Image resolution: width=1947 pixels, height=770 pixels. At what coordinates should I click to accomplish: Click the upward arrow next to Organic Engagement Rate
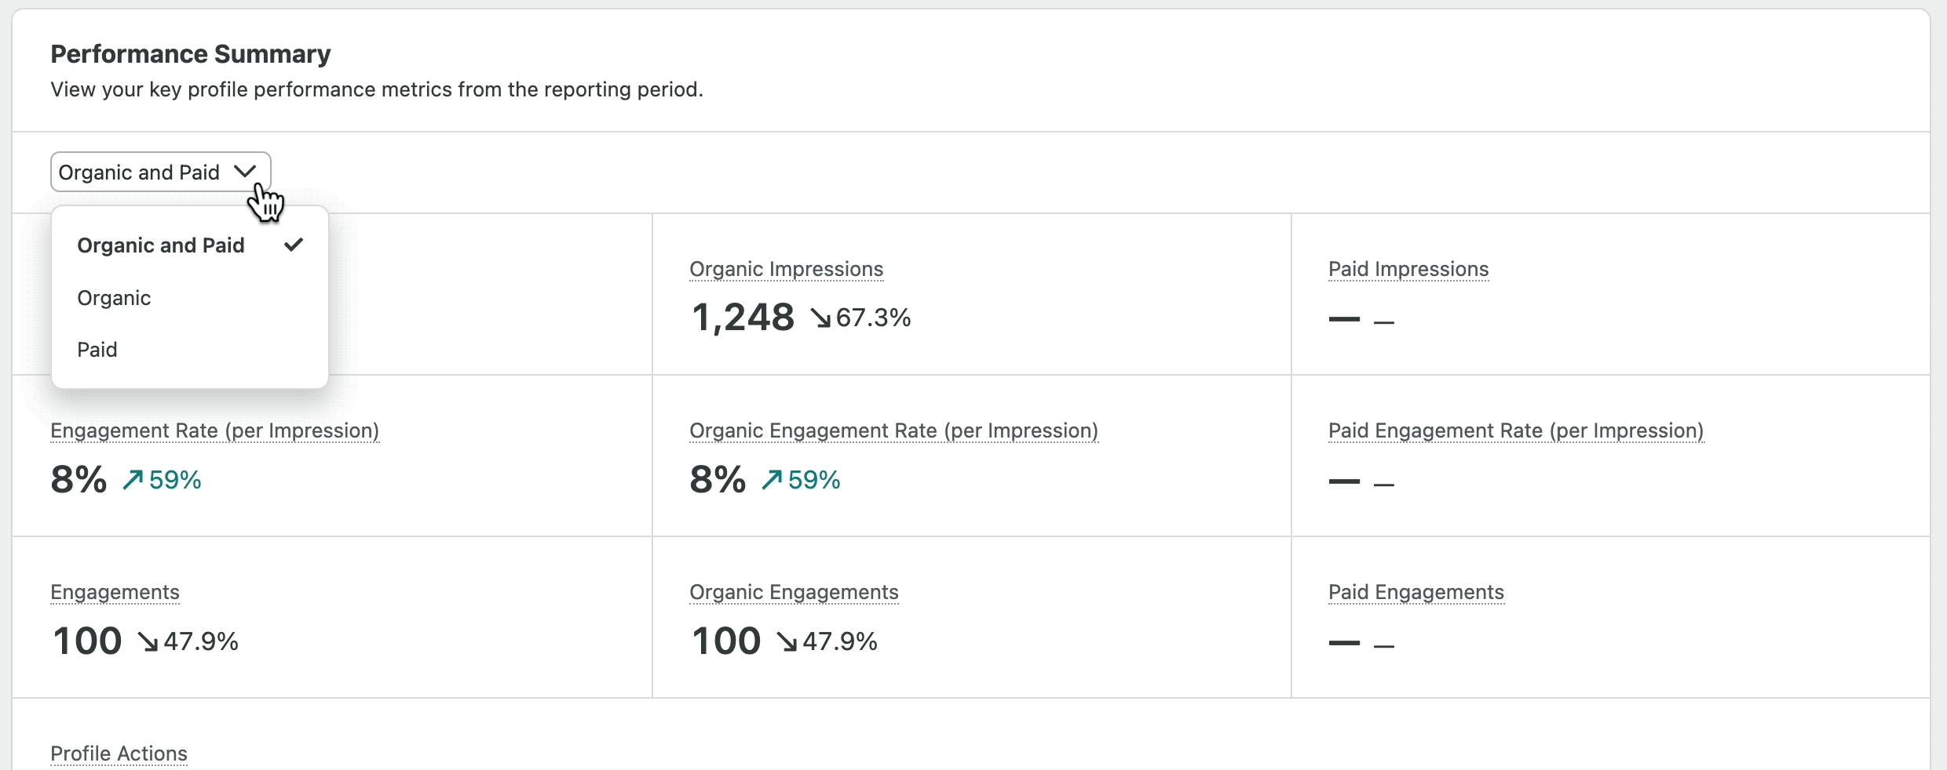click(771, 479)
